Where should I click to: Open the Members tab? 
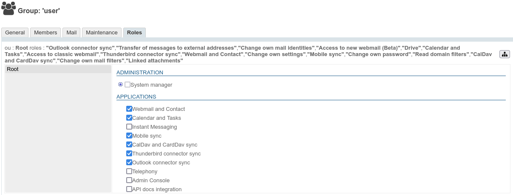[x=45, y=33]
